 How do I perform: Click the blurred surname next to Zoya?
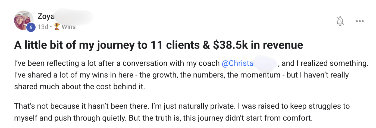click(73, 17)
